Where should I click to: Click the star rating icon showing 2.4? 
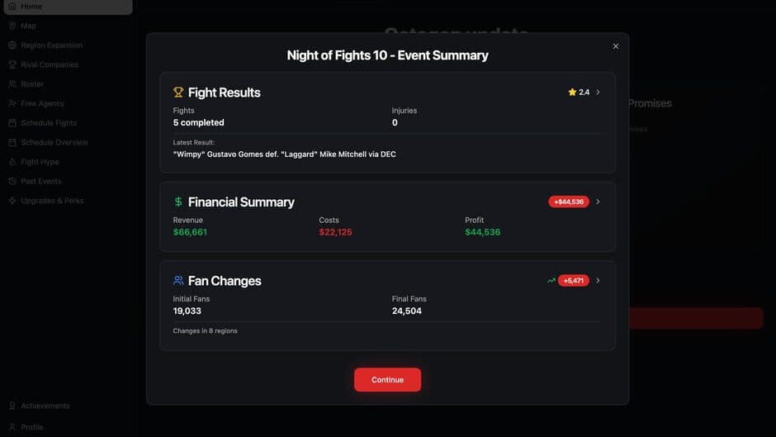point(572,93)
